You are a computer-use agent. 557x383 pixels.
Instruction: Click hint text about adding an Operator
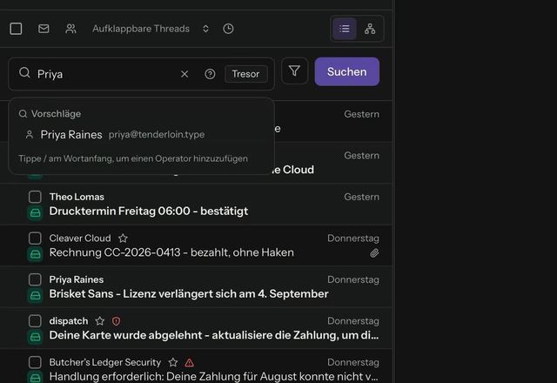tap(133, 158)
